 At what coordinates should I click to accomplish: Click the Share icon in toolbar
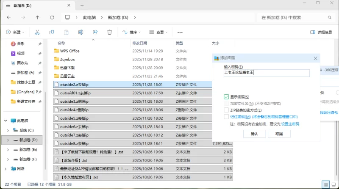coord(95,32)
